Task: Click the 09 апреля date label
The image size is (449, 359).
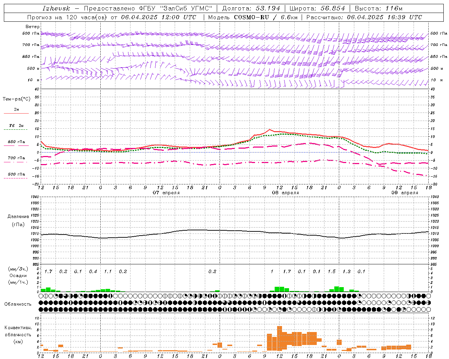Action: (x=405, y=193)
